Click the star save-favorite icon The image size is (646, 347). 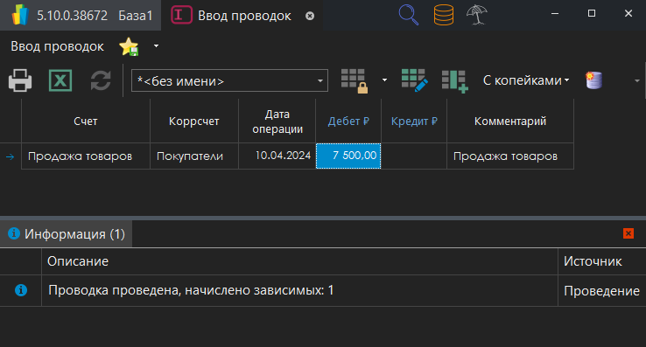click(x=129, y=46)
